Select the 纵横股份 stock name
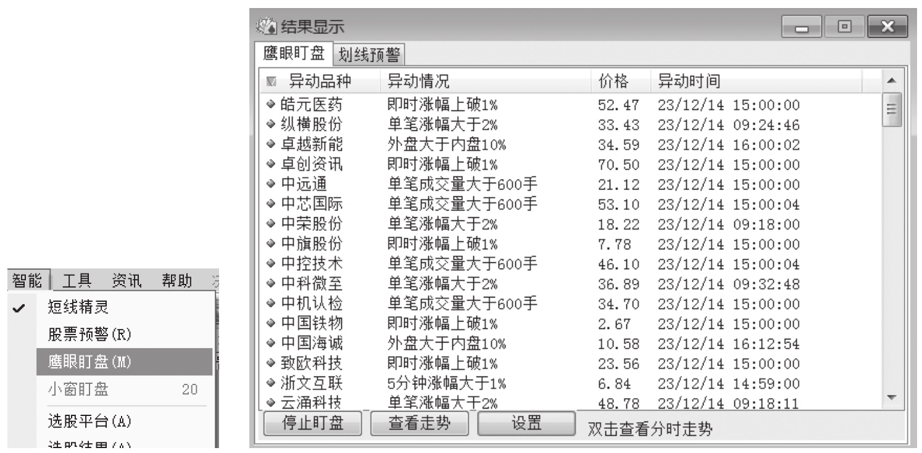Image resolution: width=922 pixels, height=453 pixels. point(311,125)
